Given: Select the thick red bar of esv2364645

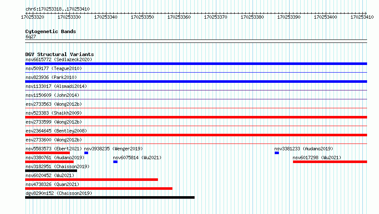Looking at the screenshot, I should tap(196, 135).
